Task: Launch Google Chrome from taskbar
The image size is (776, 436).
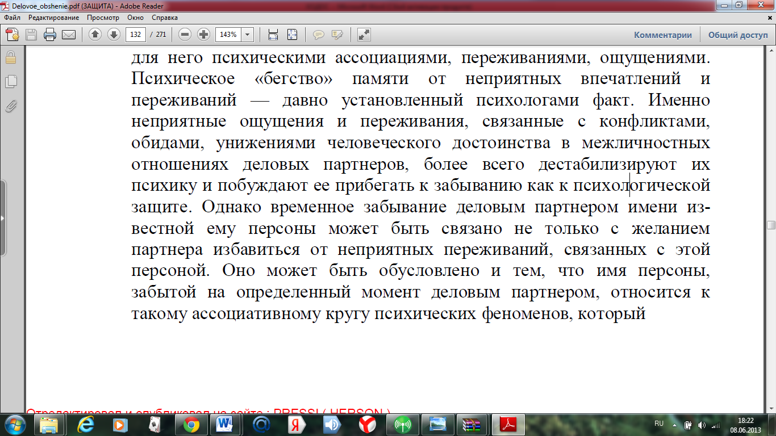Action: [190, 424]
